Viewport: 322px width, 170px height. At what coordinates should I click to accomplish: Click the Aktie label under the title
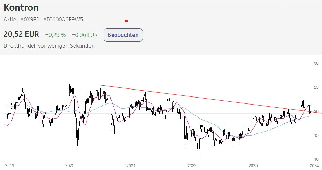[x=9, y=20]
